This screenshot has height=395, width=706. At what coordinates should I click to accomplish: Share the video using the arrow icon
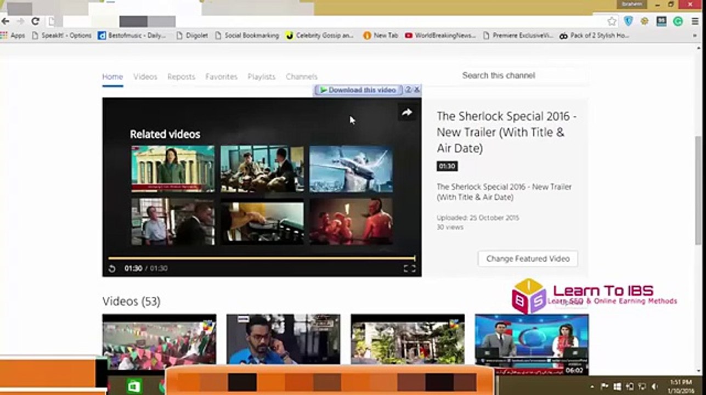(406, 112)
